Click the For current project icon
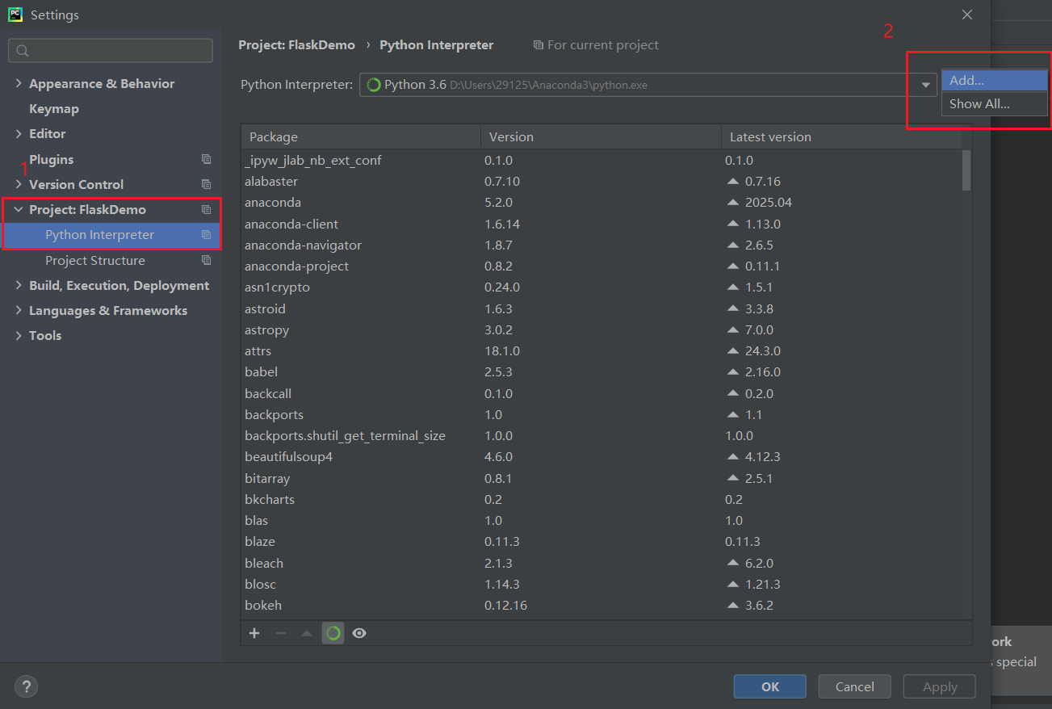This screenshot has height=709, width=1052. click(539, 45)
